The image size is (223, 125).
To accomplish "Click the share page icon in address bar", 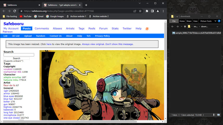I will pyautogui.click(x=135, y=11).
